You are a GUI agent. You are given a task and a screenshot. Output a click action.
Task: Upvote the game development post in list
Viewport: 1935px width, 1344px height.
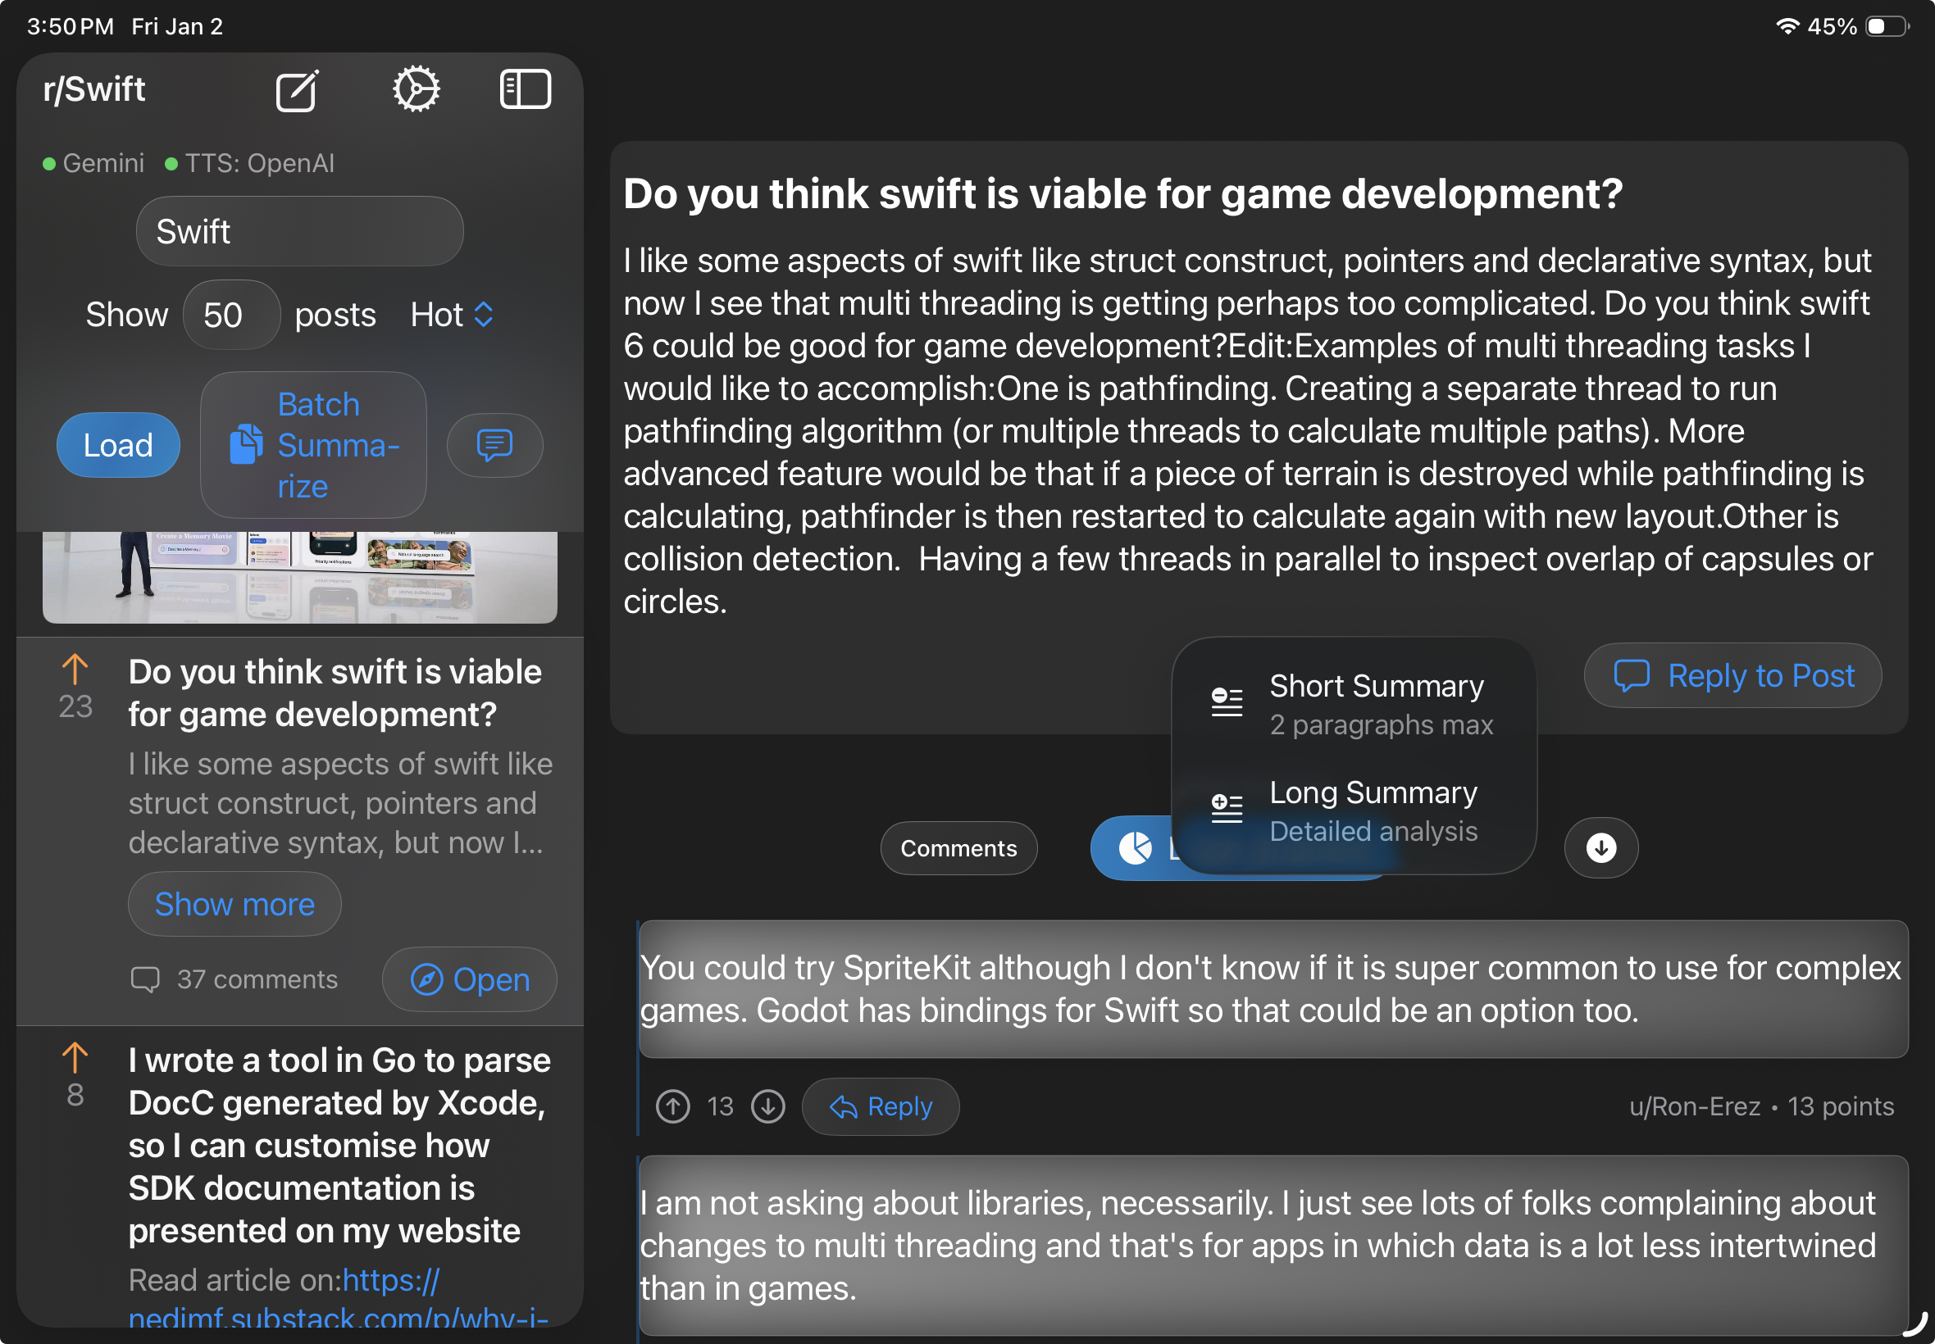75,670
